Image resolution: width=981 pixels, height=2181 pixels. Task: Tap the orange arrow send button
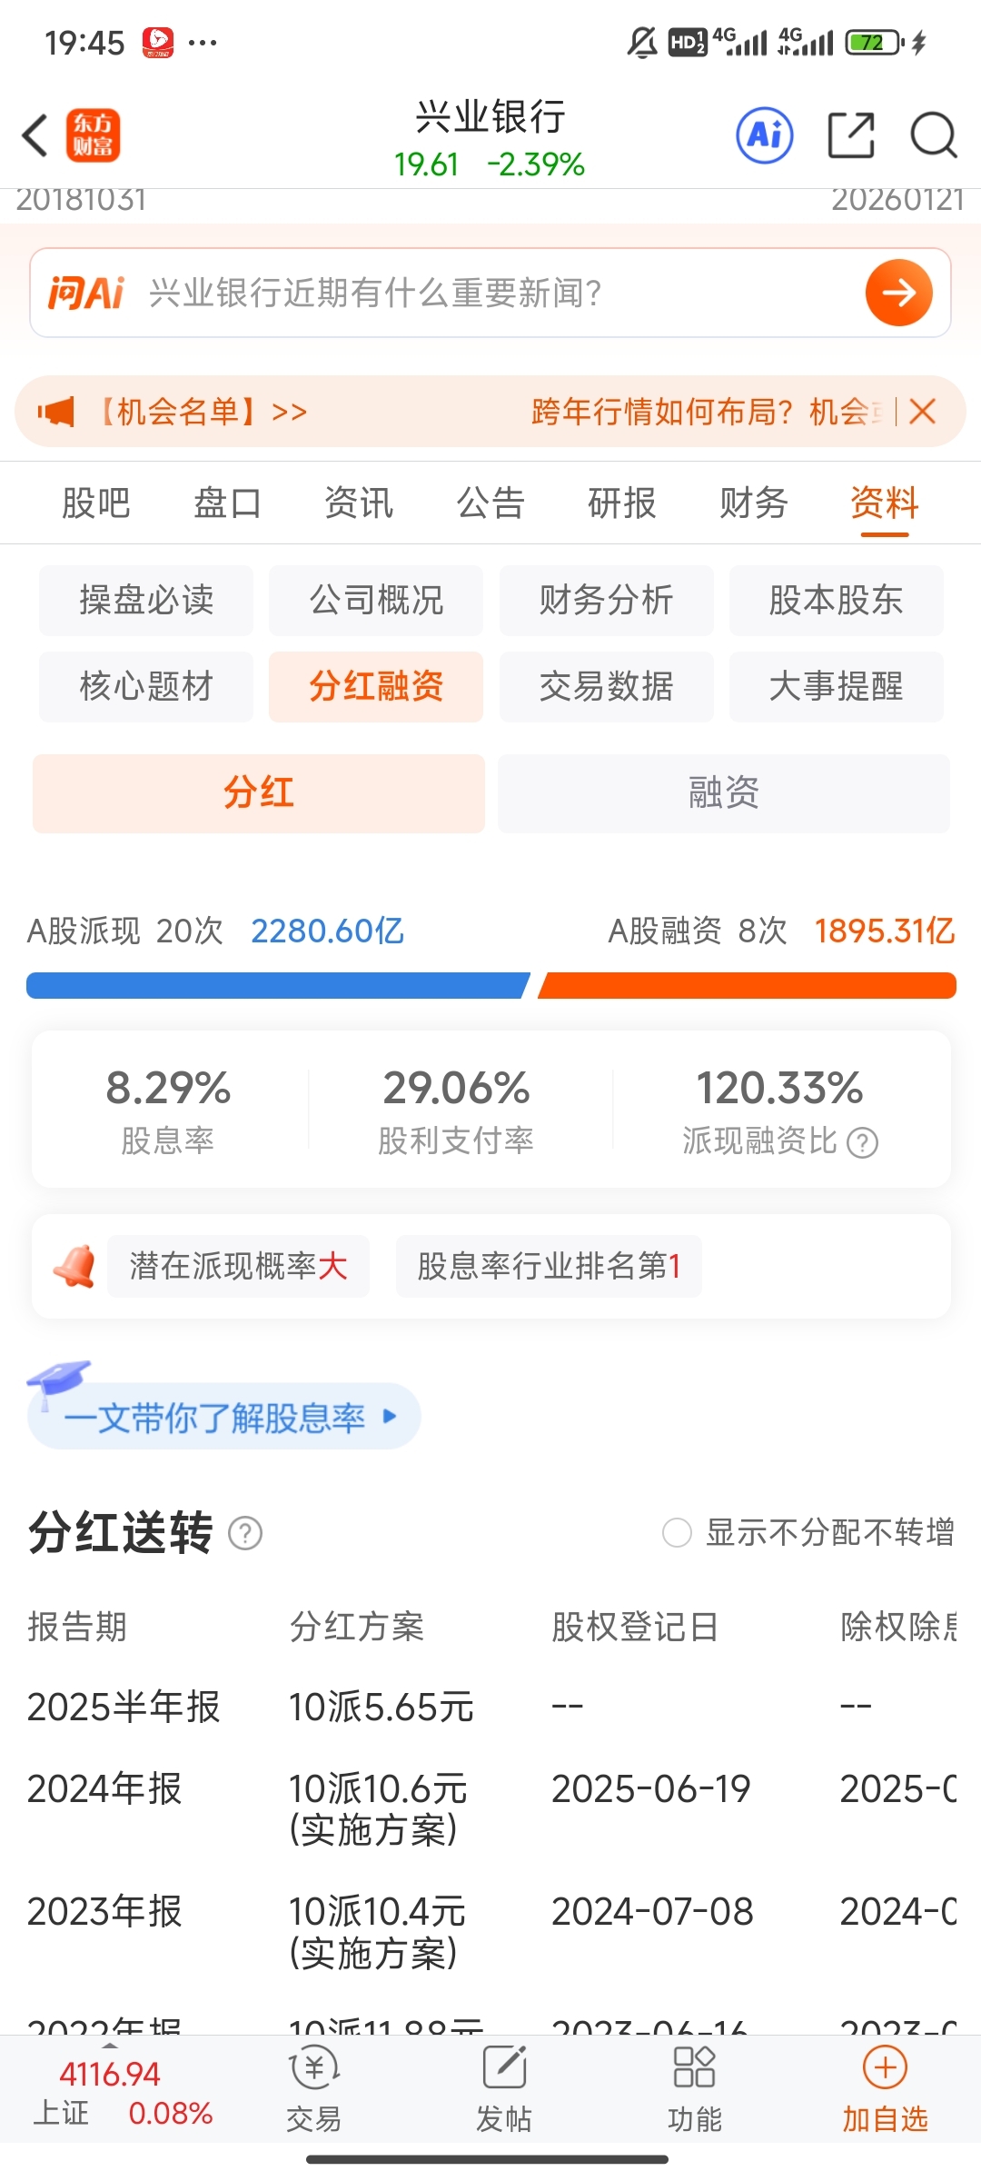coord(898,293)
